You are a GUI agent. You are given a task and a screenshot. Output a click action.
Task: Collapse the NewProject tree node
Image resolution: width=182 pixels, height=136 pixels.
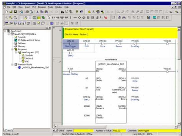(5, 31)
